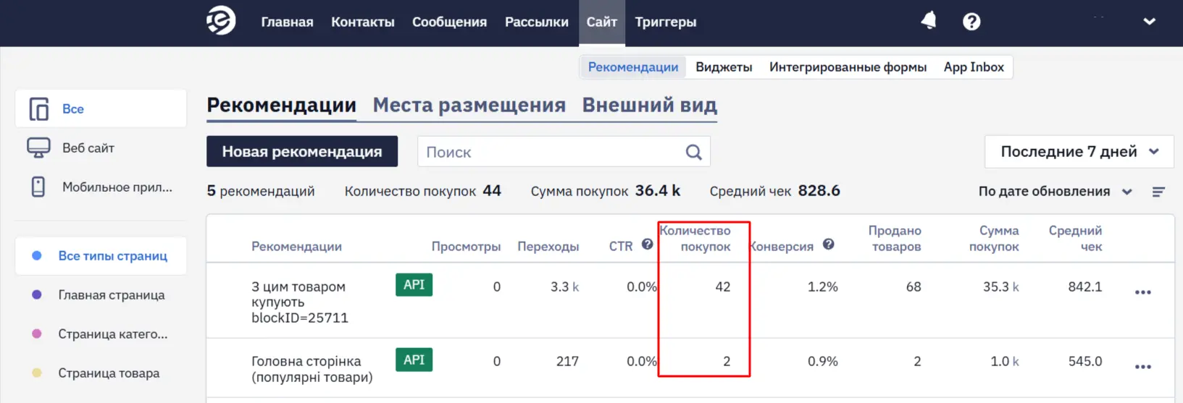The width and height of the screenshot is (1183, 403).
Task: Select the Веб сайт monitor icon
Action: click(x=38, y=148)
